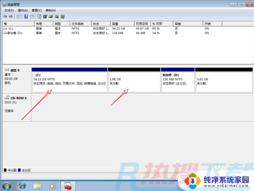Screen dimensions: 254x191
Task: Click the 136 MB capacity cell
Action: (x=117, y=33)
